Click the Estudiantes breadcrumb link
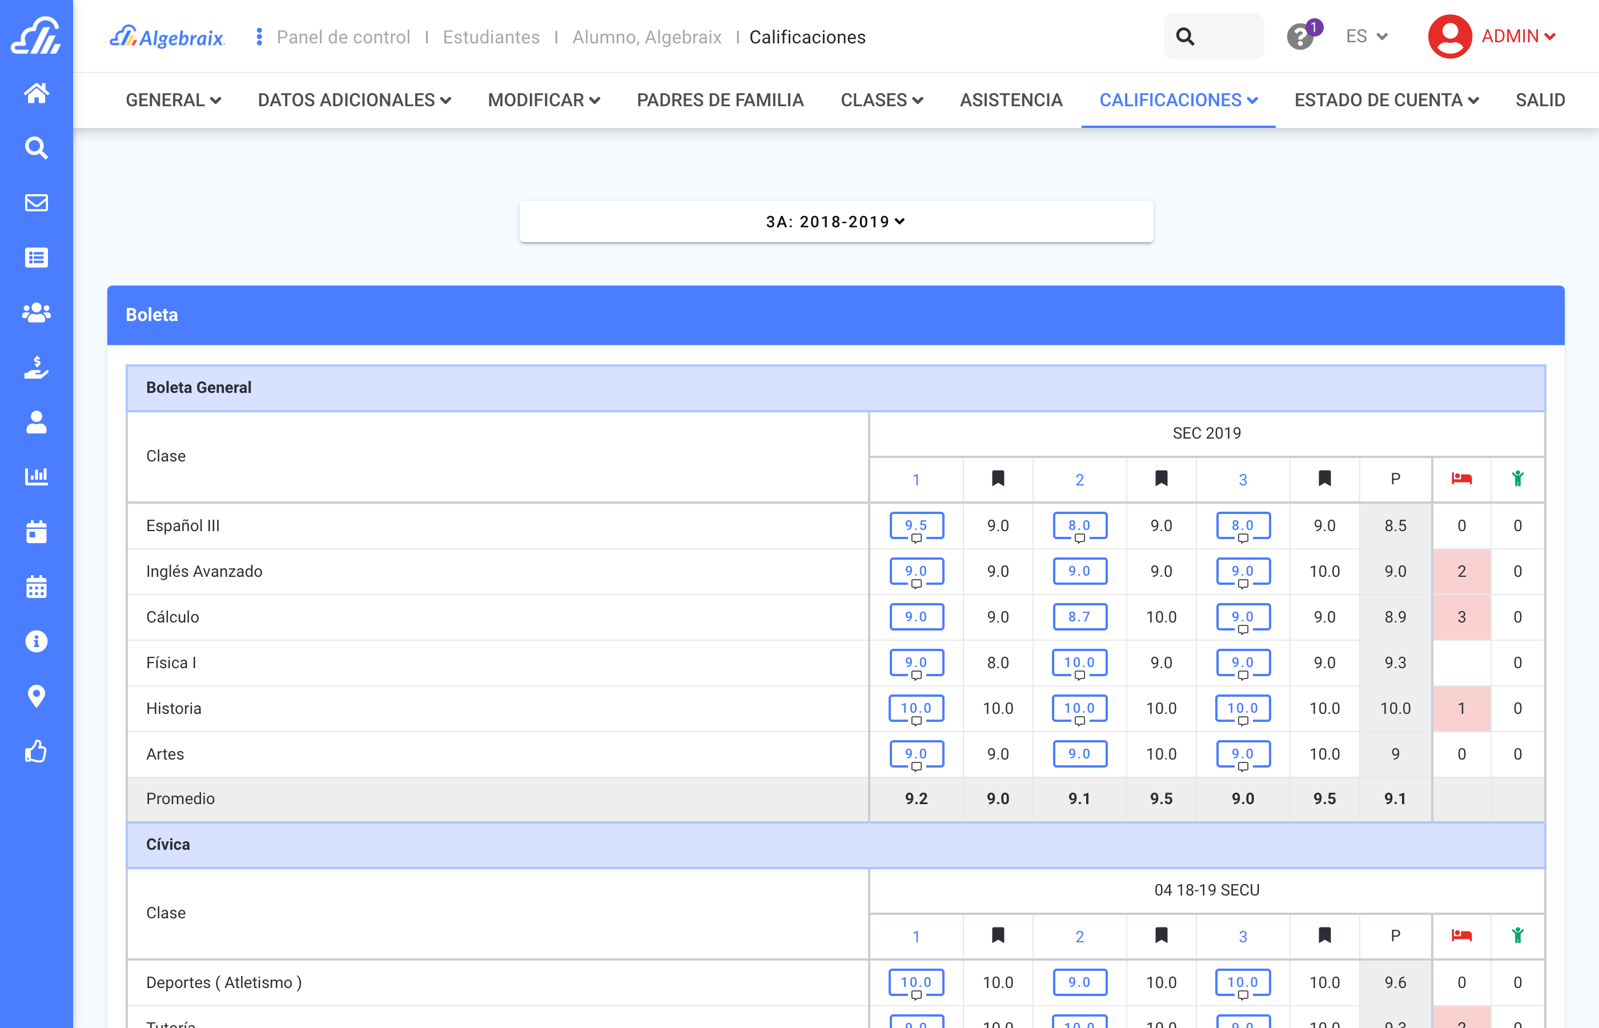Viewport: 1599px width, 1028px height. (491, 37)
